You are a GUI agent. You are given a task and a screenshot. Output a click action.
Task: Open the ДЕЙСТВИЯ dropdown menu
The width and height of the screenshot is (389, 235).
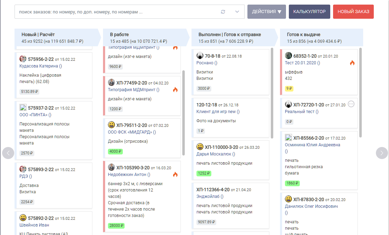pyautogui.click(x=267, y=12)
